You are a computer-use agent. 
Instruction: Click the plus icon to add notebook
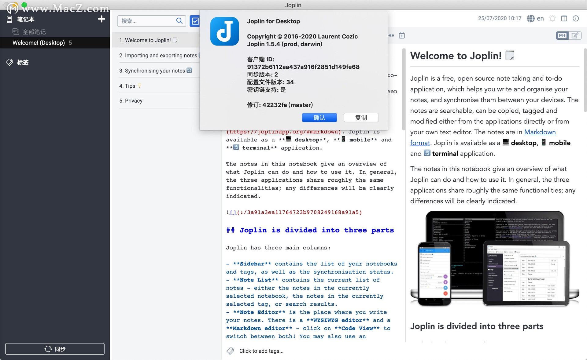[101, 19]
